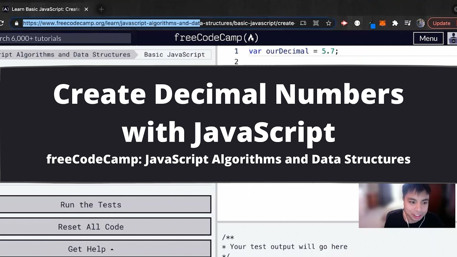Reload the page using the refresh icon

(1, 23)
